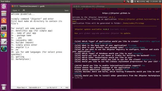Click the 'English' native language answer
This screenshot has height=91, width=162.
[135, 67]
